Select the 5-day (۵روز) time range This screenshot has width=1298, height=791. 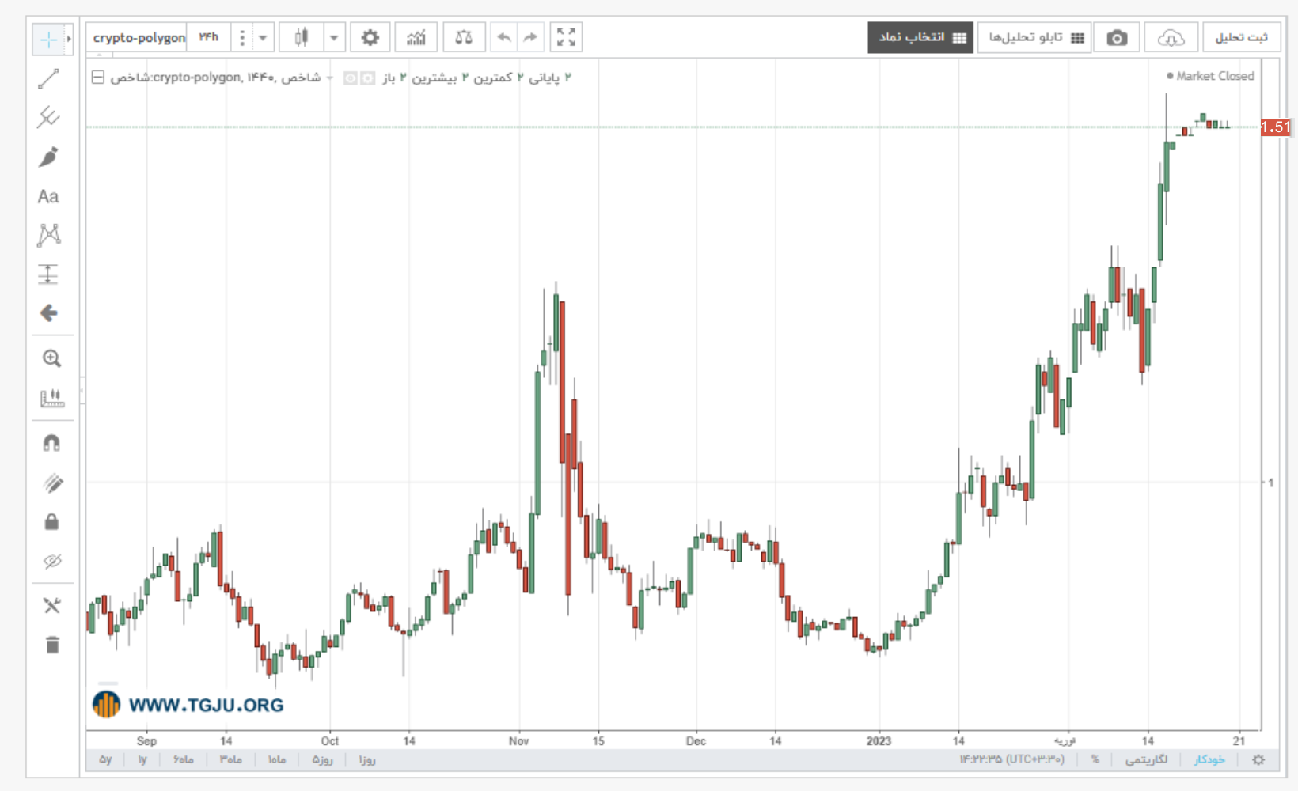(322, 759)
